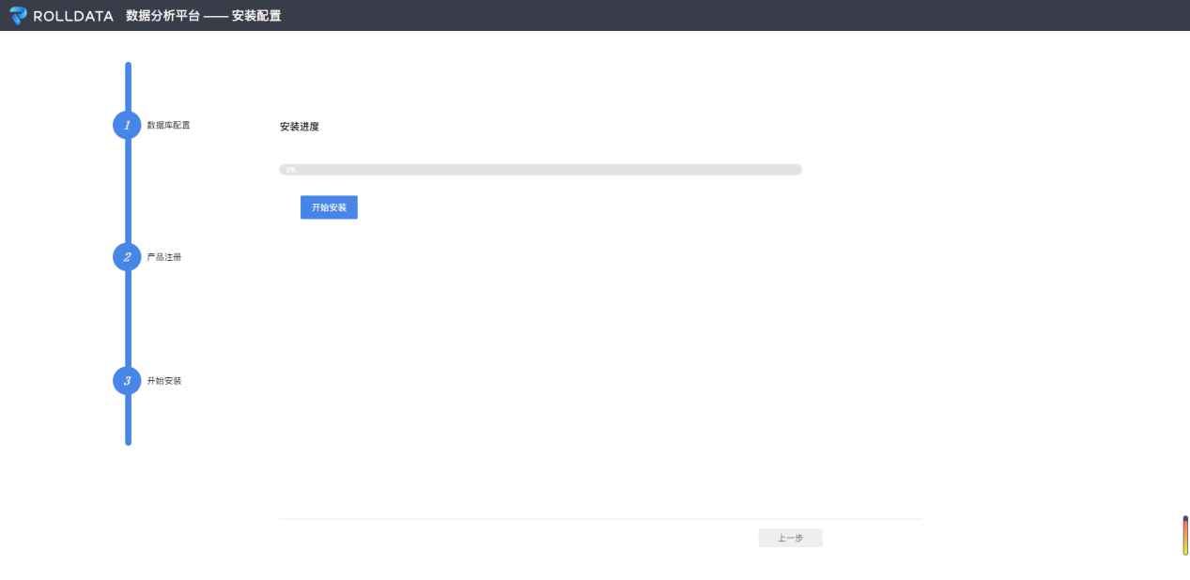Click the timeline line between steps 2 and 3
Screen dimensions: 1190x580
point(129,318)
